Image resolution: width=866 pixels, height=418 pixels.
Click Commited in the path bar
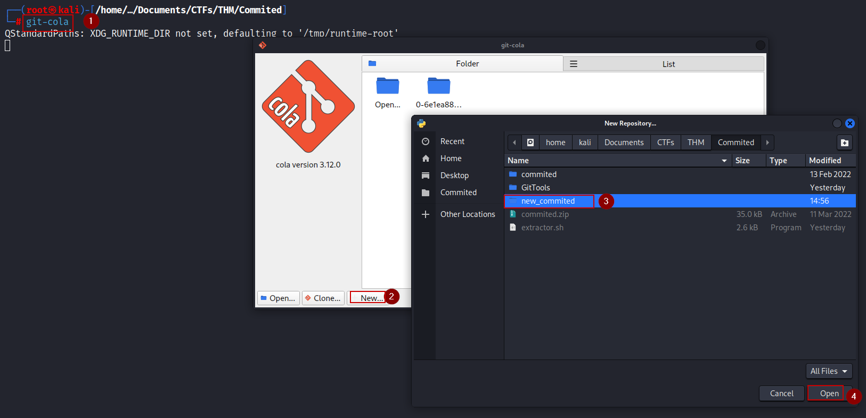point(736,143)
